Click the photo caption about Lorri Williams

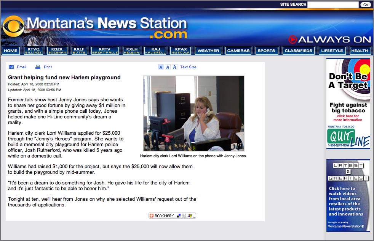193,156
